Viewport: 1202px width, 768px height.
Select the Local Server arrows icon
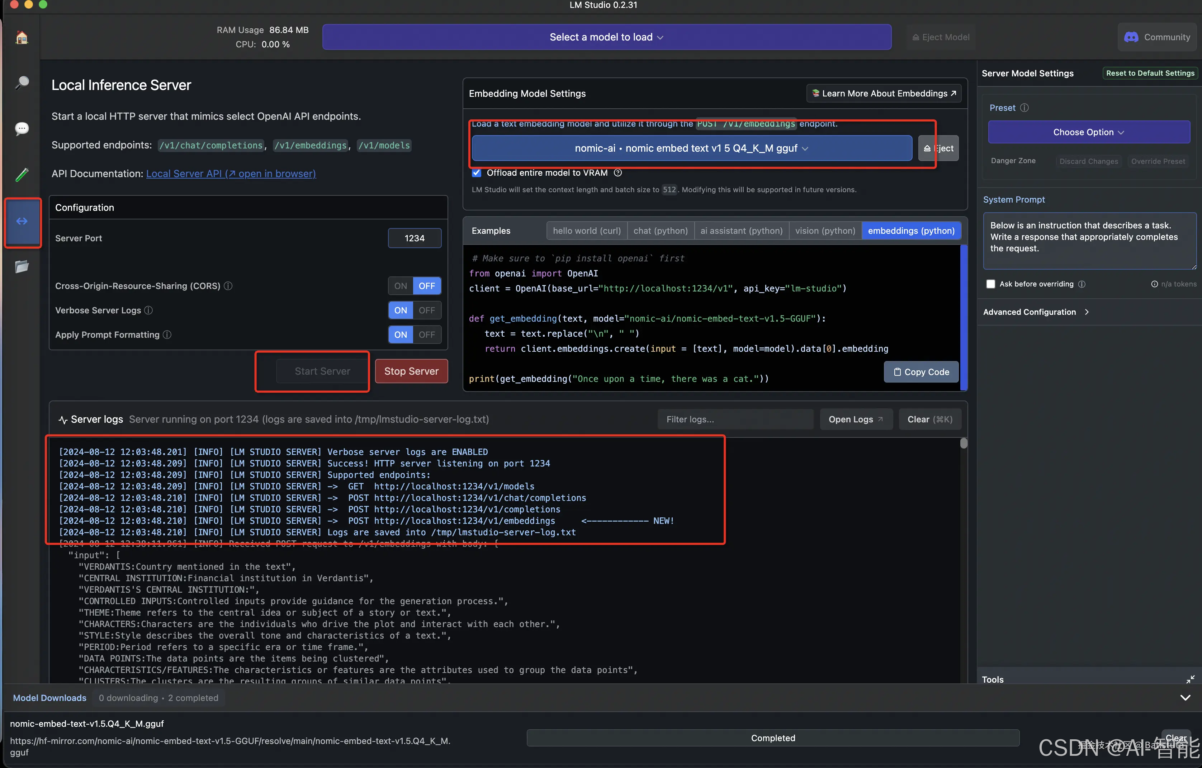click(x=22, y=221)
